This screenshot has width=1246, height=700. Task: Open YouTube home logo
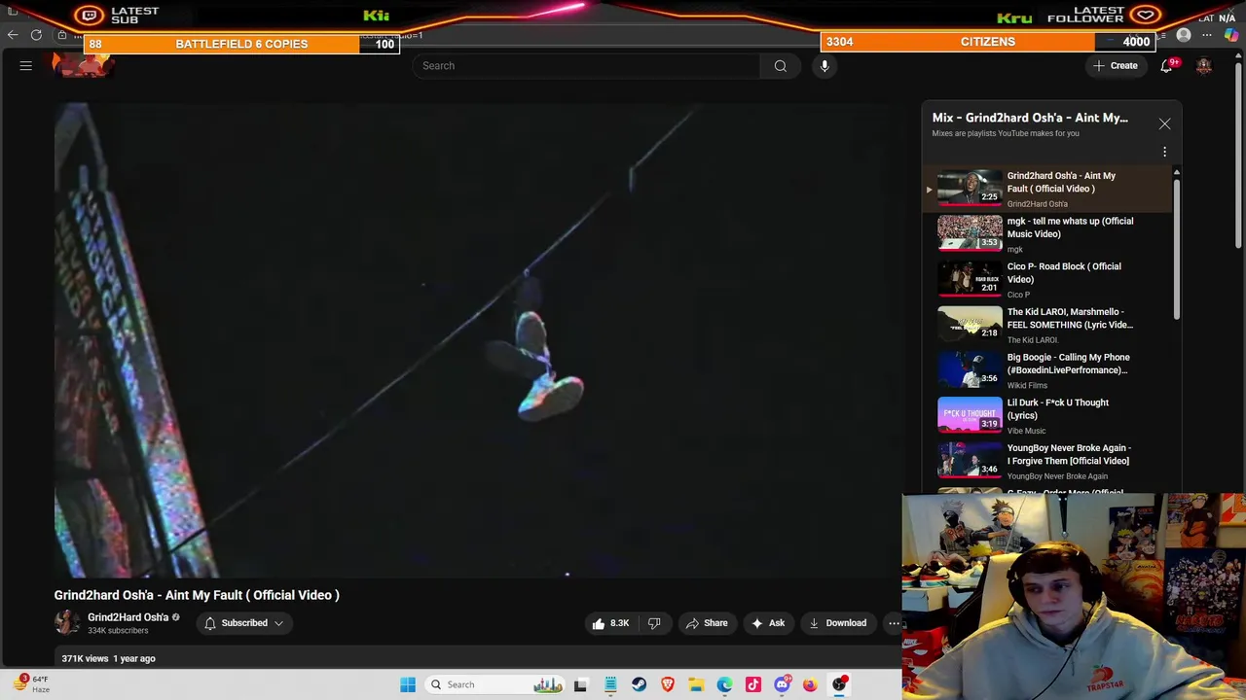[x=84, y=65]
